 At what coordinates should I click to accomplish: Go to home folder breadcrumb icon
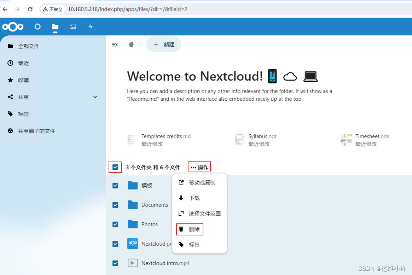coord(131,45)
